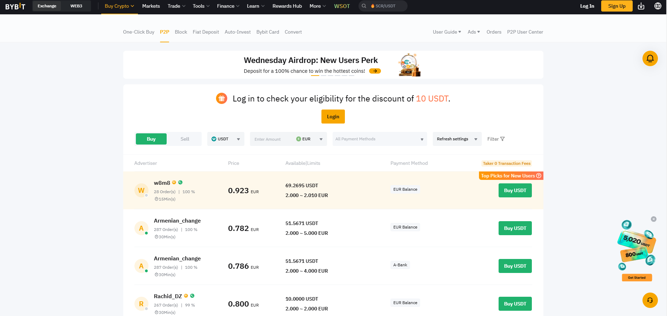The width and height of the screenshot is (667, 316).
Task: Click the app download icon
Action: pos(641,6)
